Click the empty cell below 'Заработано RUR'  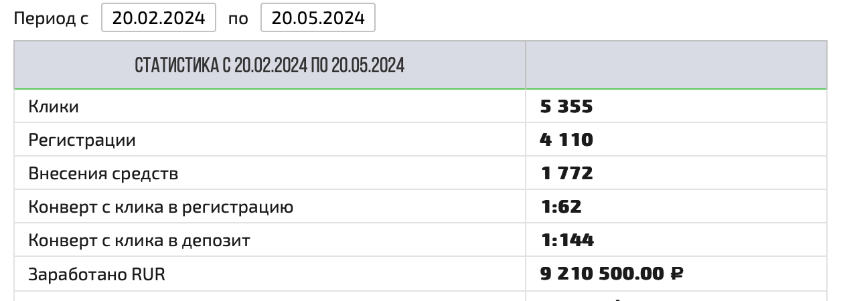[269, 296]
